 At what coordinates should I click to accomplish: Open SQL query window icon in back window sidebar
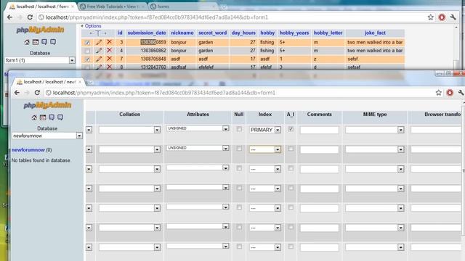(36, 42)
